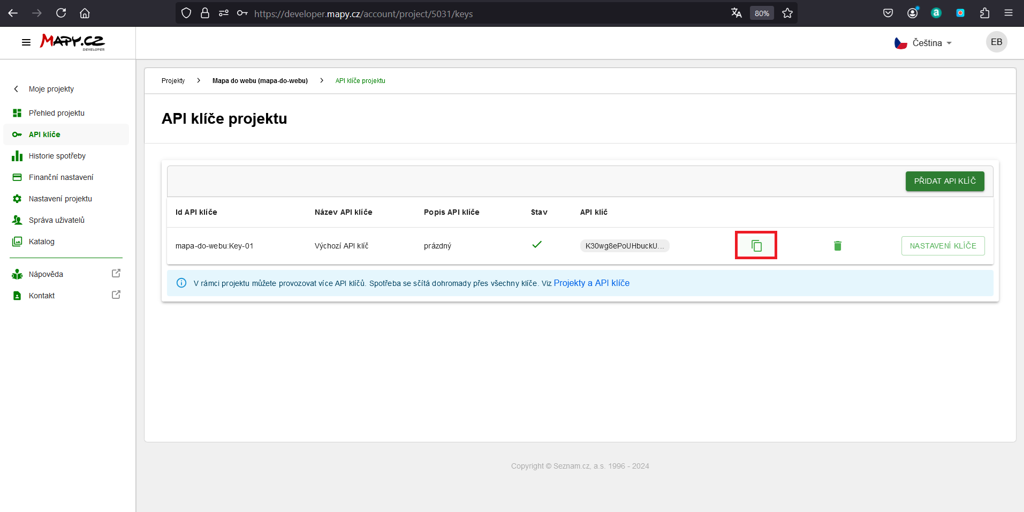Screen dimensions: 1024x512
Task: Go to Finanční nastavení
Action: 61,177
